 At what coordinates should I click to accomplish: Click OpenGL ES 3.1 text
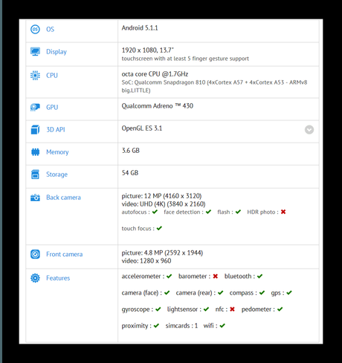[x=142, y=128]
